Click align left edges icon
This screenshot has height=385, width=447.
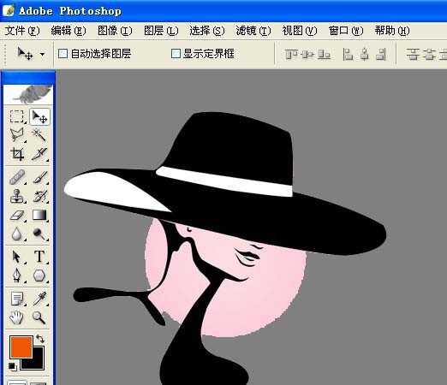348,54
